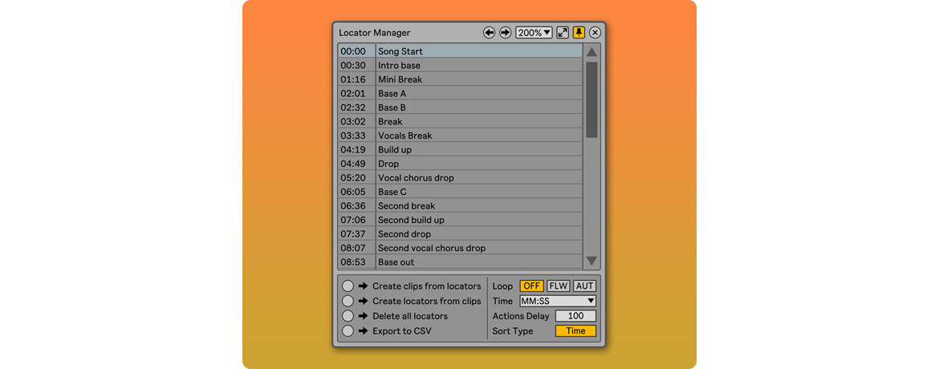939x369 pixels.
Task: Click the next locator right arrow icon
Action: click(505, 33)
